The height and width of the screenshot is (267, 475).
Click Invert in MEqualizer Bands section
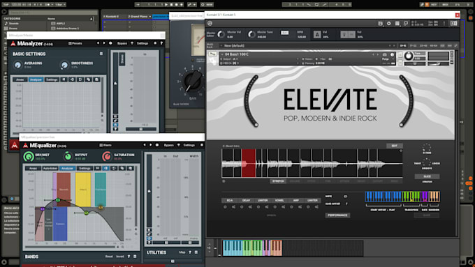pos(120,257)
